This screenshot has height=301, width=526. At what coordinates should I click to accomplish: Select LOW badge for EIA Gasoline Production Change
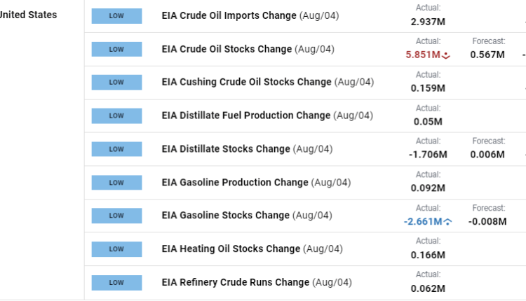[x=116, y=183]
